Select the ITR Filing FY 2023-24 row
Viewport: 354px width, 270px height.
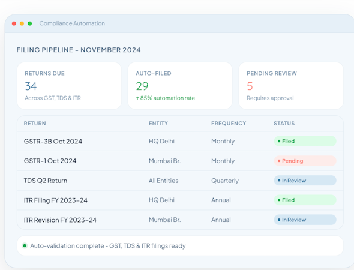click(x=180, y=200)
